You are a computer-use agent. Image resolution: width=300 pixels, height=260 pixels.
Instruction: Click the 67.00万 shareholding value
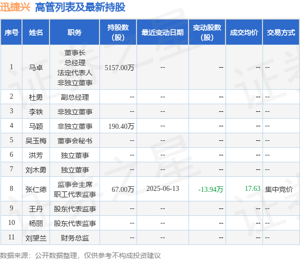[123, 189]
